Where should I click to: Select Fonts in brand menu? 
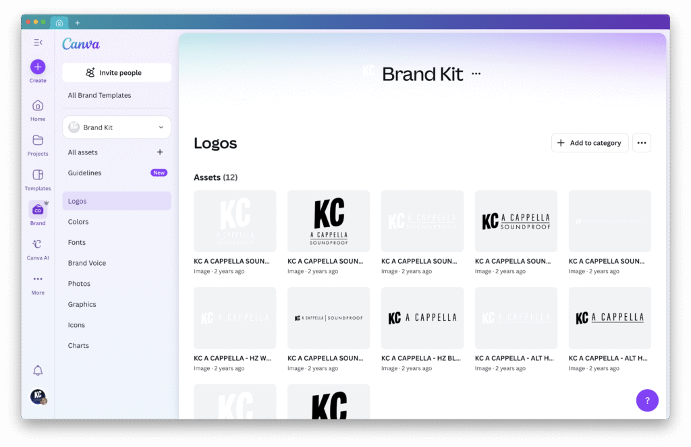click(x=116, y=242)
